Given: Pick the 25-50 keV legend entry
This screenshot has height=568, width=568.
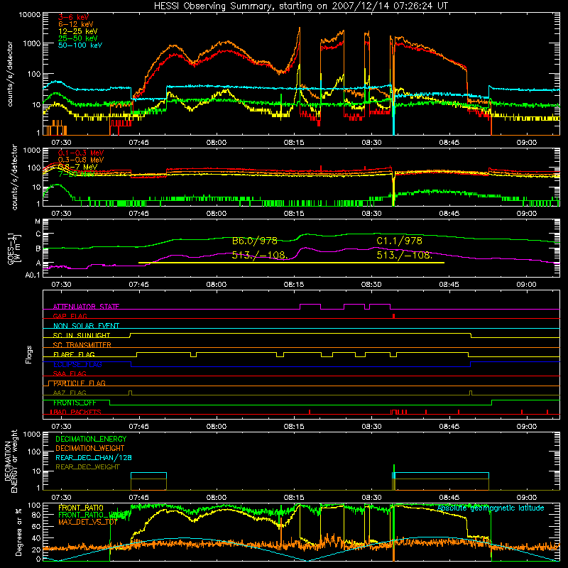Looking at the screenshot, I should [x=78, y=38].
